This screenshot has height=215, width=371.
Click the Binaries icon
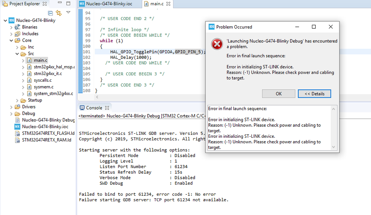[17, 27]
